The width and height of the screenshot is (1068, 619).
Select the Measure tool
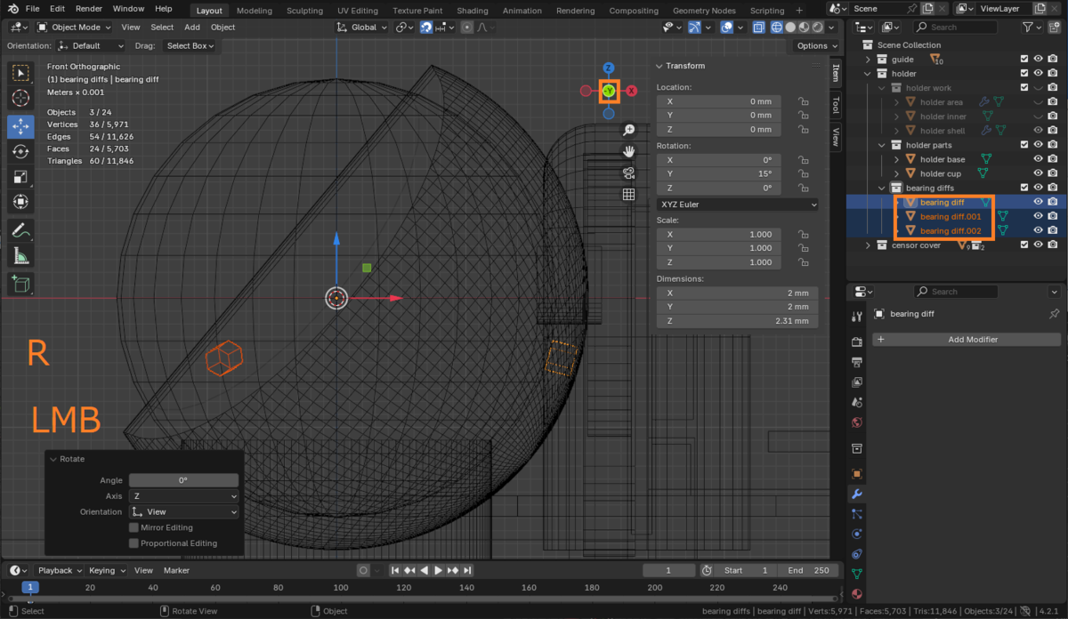(x=21, y=256)
